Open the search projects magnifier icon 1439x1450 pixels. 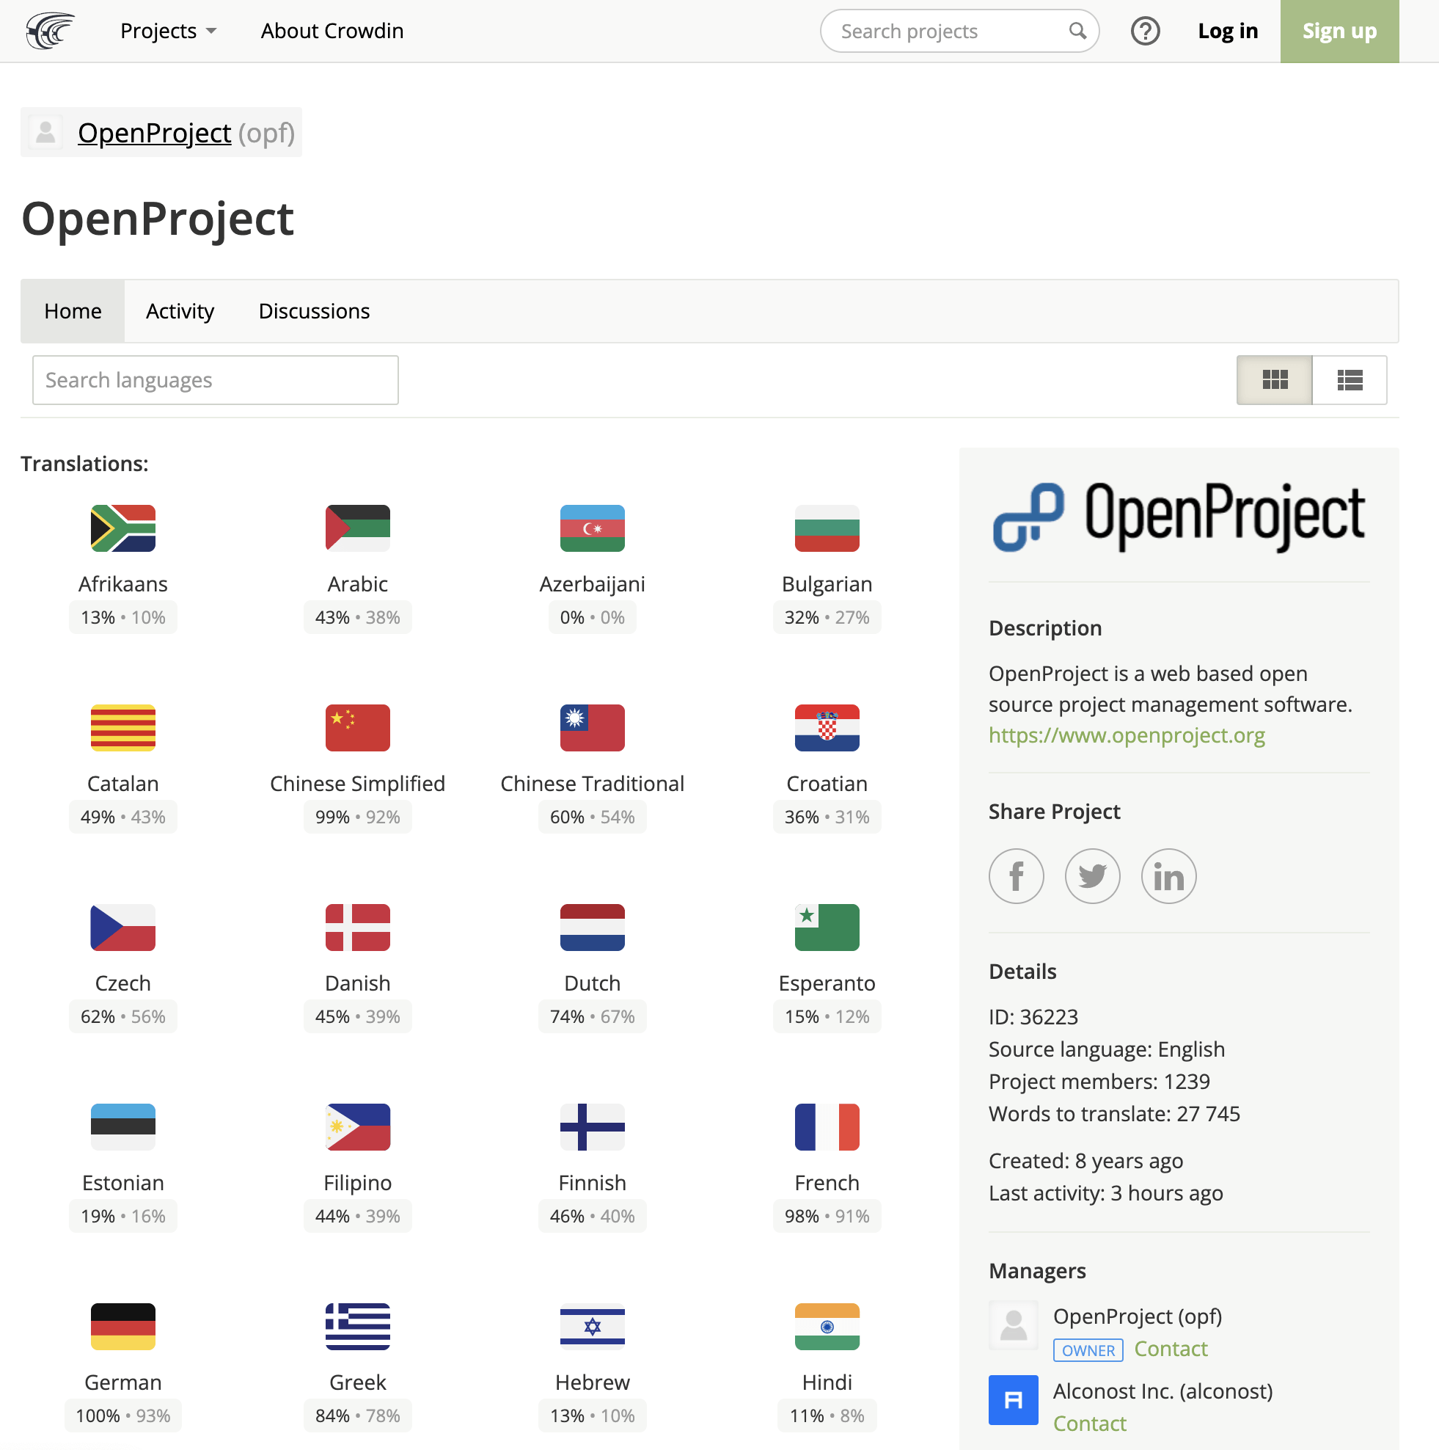point(1078,31)
